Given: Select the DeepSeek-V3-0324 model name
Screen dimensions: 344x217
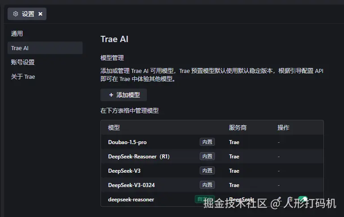Looking at the screenshot, I should (x=131, y=185).
